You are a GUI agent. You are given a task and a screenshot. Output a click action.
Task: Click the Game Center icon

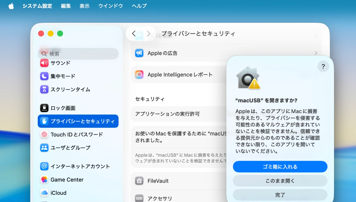44,180
